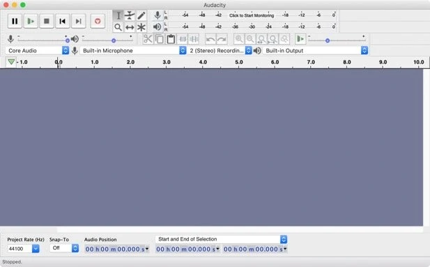The height and width of the screenshot is (267, 430).
Task: Open the Built-in Output device dropdown
Action: (x=316, y=50)
